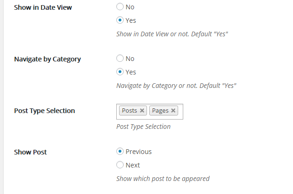This screenshot has height=194, width=293.
Task: Click the bold 'Show in Date View' heading
Action: tap(43, 7)
